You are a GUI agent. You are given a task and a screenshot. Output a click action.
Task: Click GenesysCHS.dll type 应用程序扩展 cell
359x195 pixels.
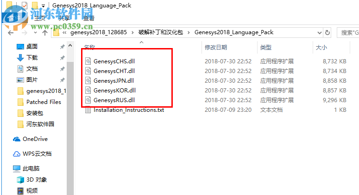click(x=277, y=61)
